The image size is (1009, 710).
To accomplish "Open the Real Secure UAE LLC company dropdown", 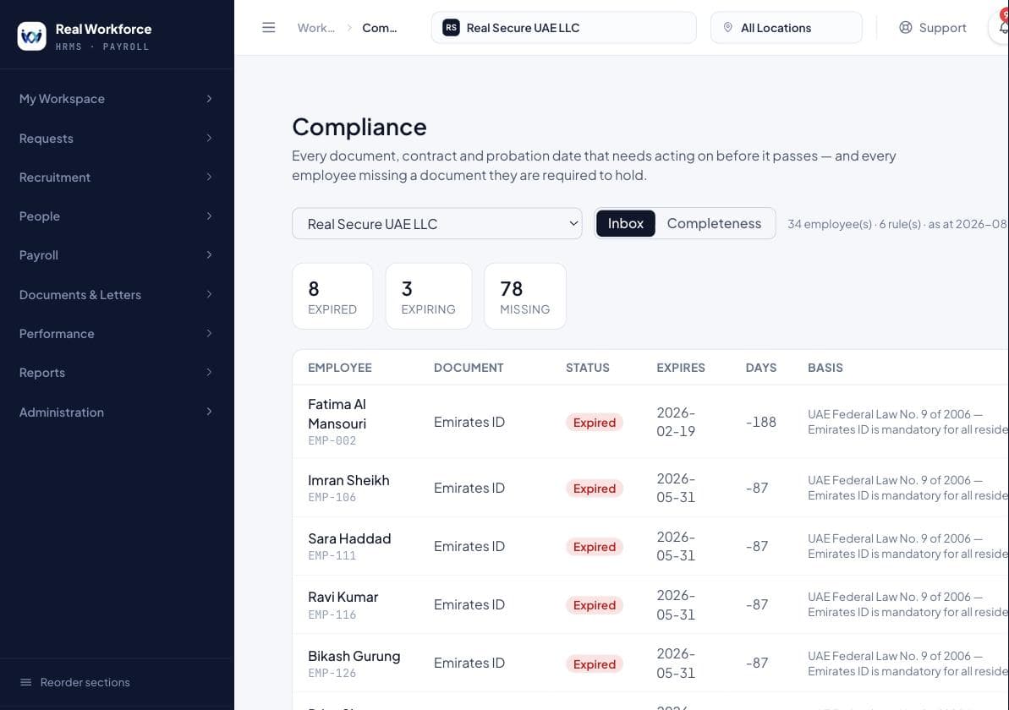I will (x=437, y=224).
